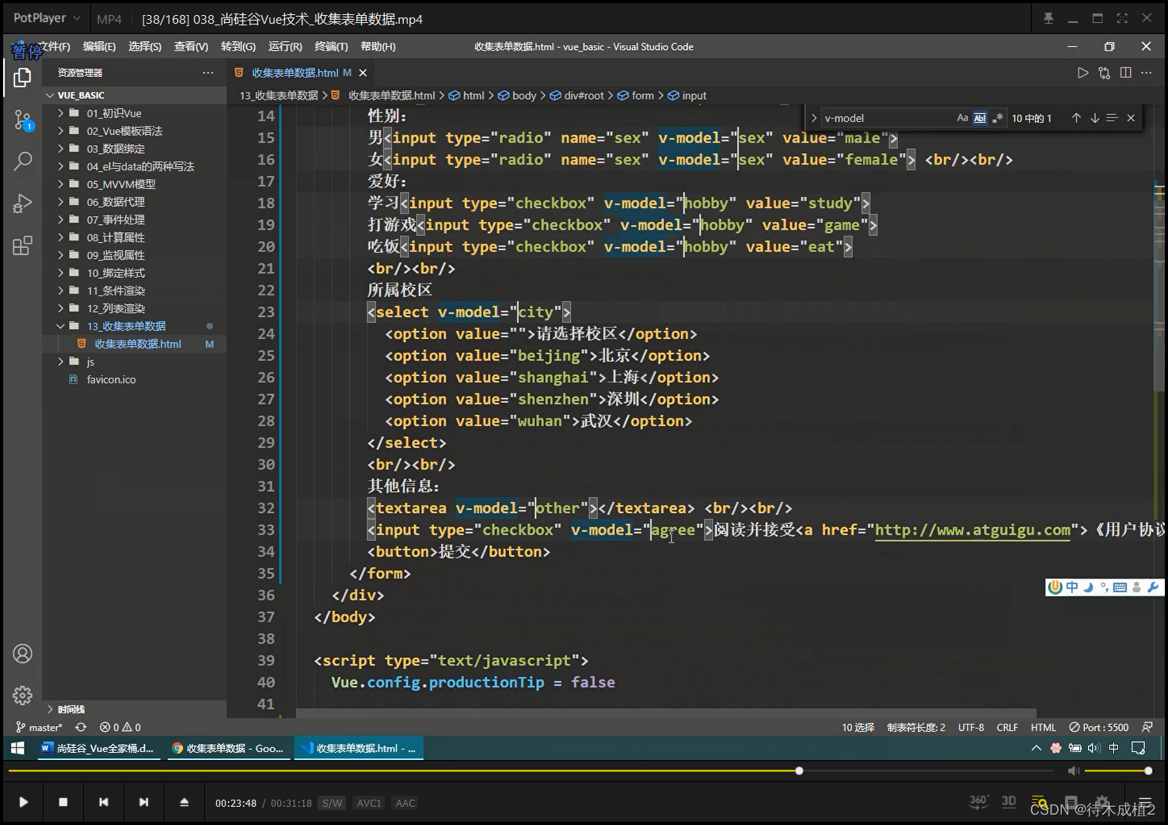Click PotPlayer play button
Image resolution: width=1168 pixels, height=825 pixels.
click(23, 802)
